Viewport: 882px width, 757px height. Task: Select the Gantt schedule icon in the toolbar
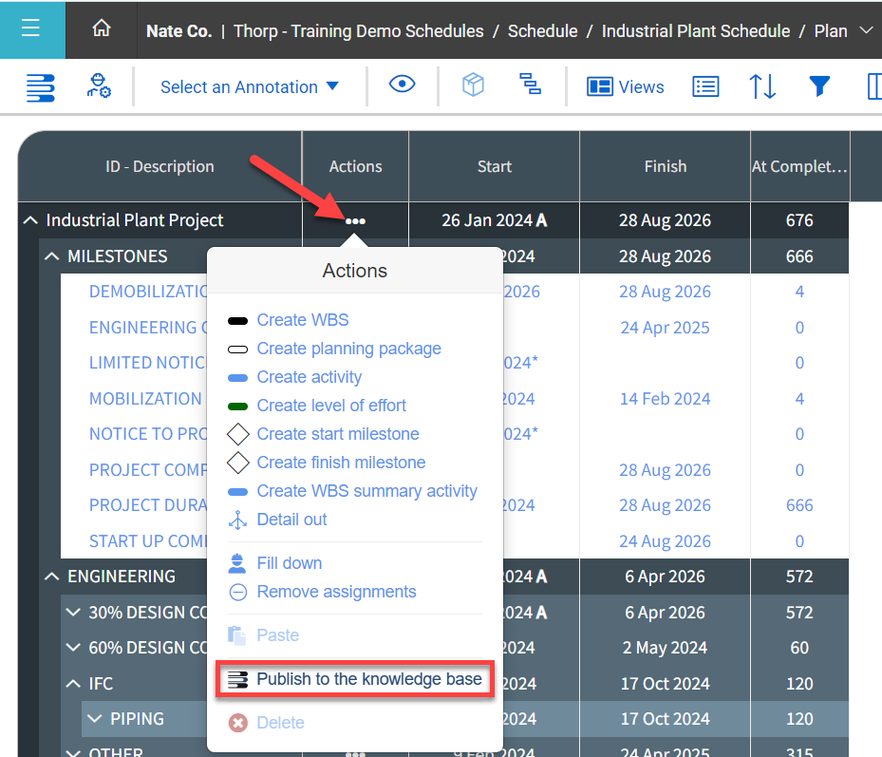click(x=39, y=86)
